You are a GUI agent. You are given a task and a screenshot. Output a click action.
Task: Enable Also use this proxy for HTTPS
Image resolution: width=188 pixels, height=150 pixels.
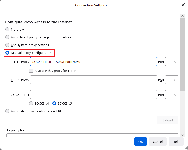(x=31, y=71)
